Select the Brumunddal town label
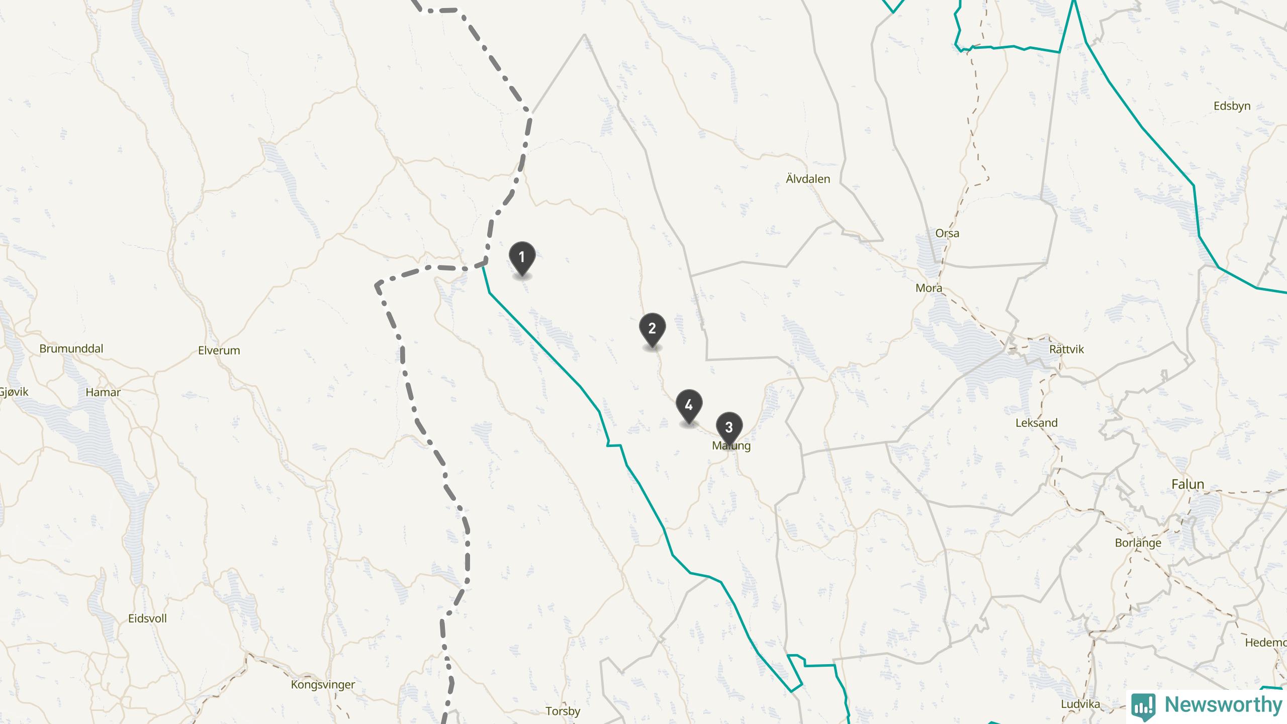1287x724 pixels. (x=71, y=348)
